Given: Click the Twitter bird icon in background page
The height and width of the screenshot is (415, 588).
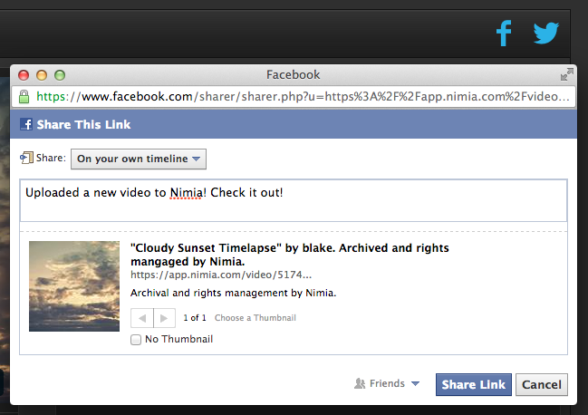Looking at the screenshot, I should pyautogui.click(x=546, y=33).
